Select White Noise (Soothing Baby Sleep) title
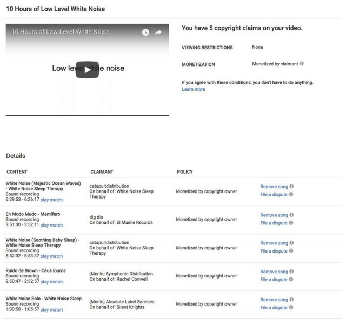This screenshot has width=346, height=324. click(x=43, y=242)
